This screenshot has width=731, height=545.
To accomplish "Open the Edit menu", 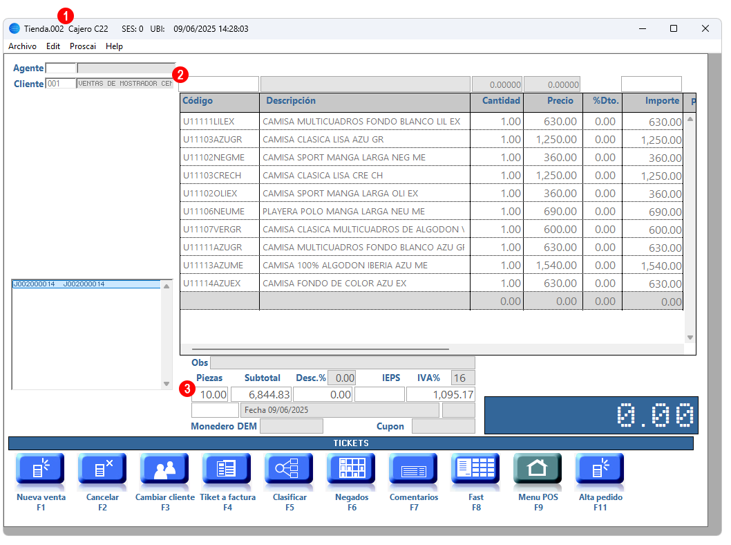I will (x=53, y=46).
